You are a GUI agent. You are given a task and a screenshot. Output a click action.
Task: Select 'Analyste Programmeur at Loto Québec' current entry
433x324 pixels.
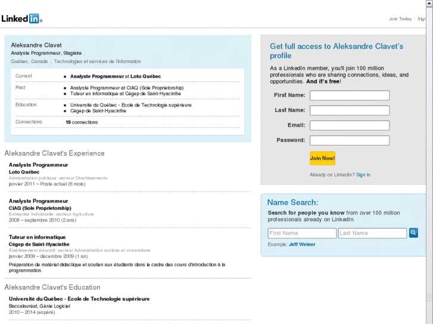coord(115,76)
